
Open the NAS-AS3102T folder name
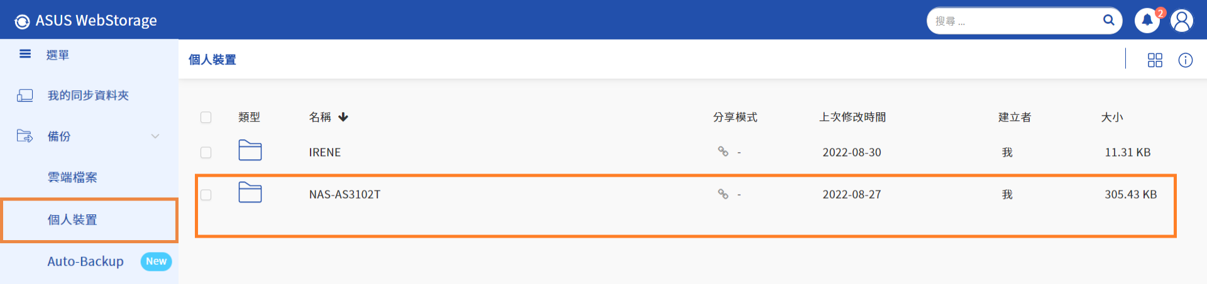[x=344, y=194]
